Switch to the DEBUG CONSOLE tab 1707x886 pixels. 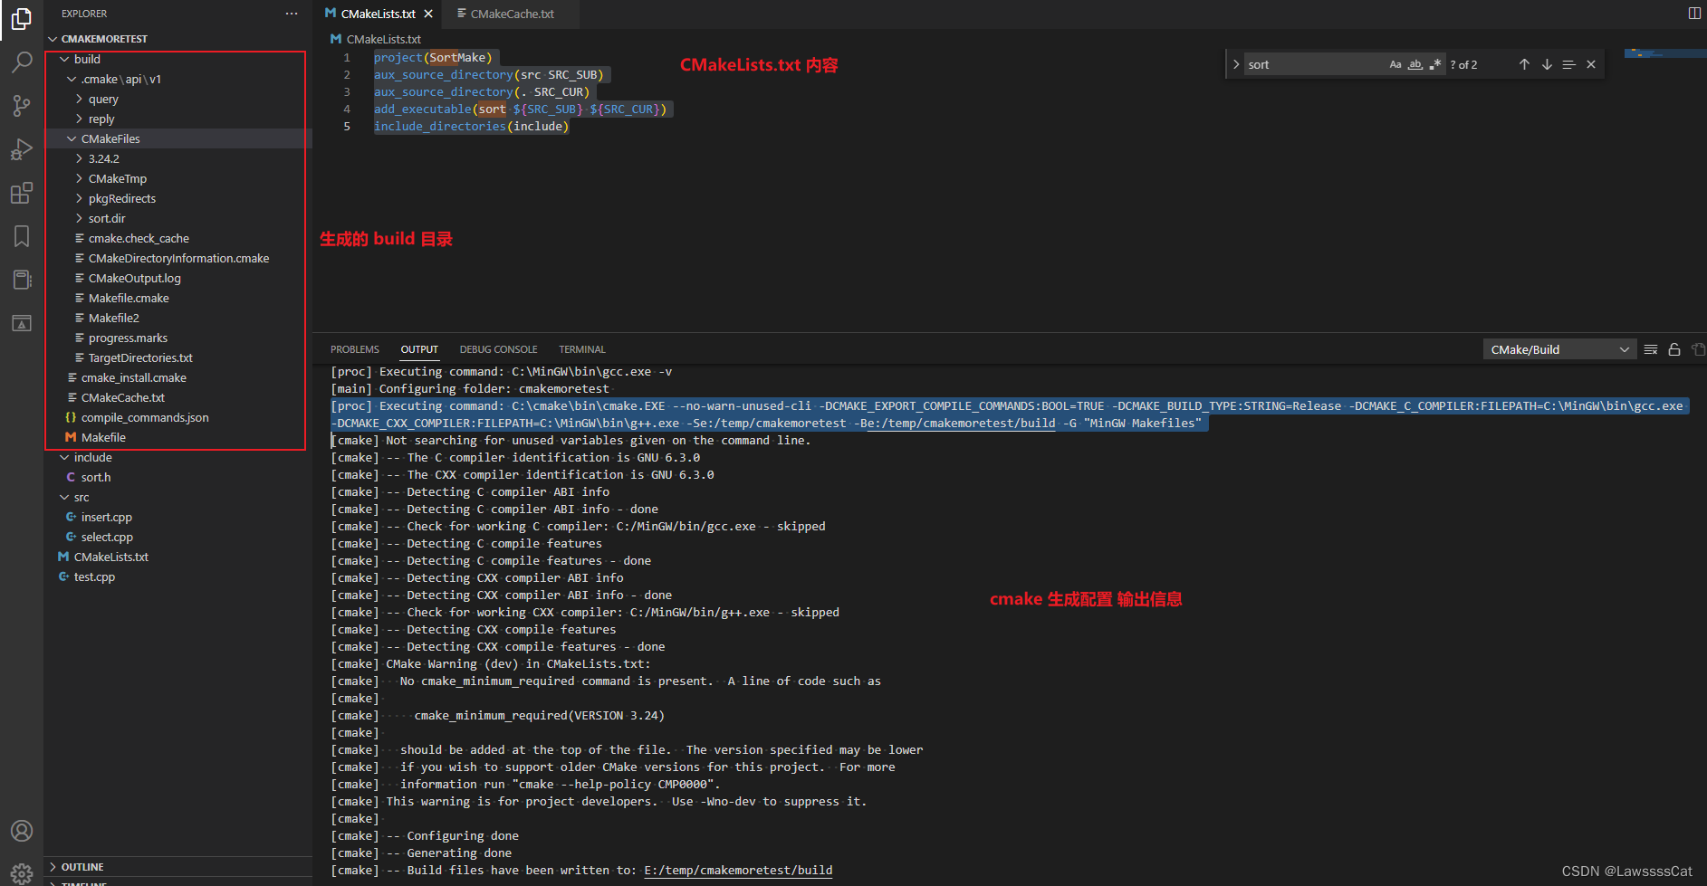[x=498, y=349]
